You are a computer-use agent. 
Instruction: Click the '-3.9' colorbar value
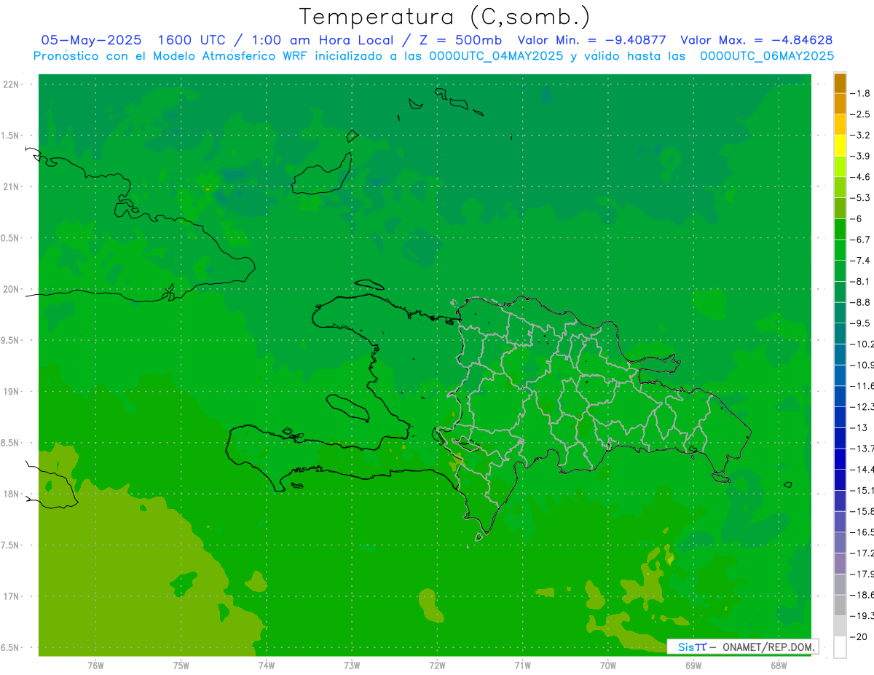[x=860, y=156]
